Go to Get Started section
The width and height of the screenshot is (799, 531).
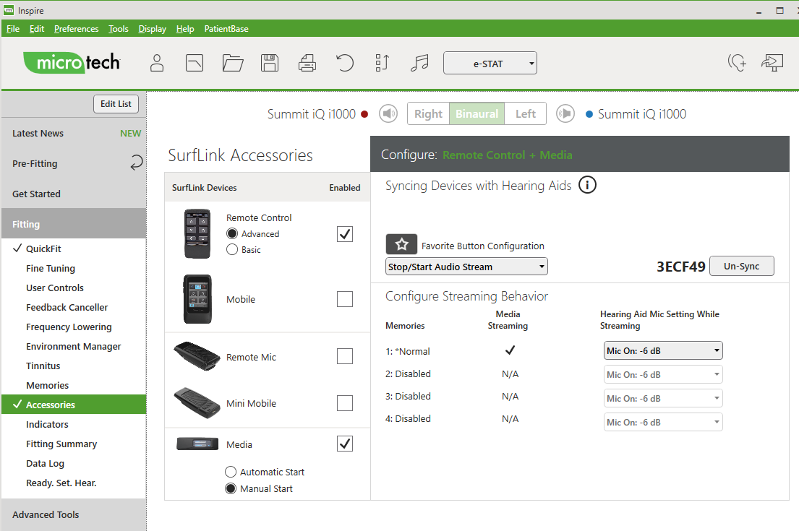74,194
